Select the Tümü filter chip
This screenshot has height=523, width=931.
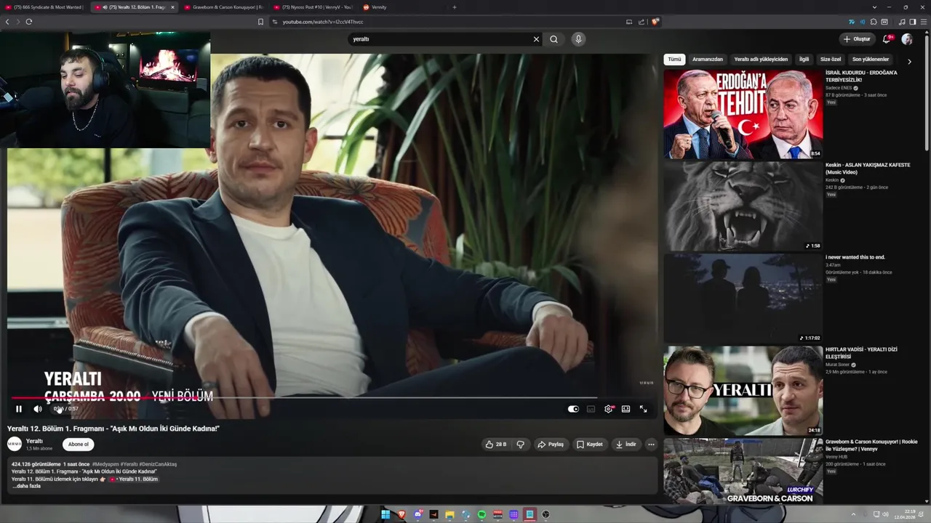tap(674, 60)
